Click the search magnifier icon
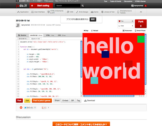 point(83,6)
